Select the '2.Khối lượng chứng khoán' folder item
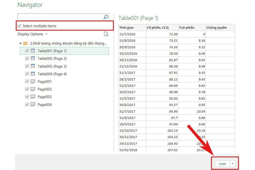 click(x=69, y=43)
